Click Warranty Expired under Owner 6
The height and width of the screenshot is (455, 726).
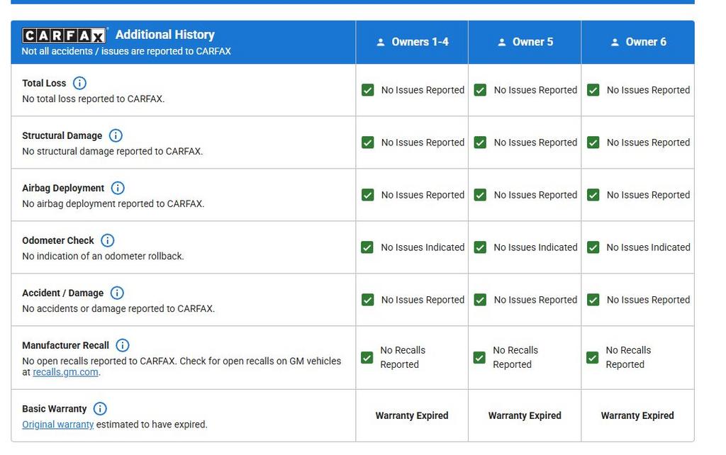[637, 415]
